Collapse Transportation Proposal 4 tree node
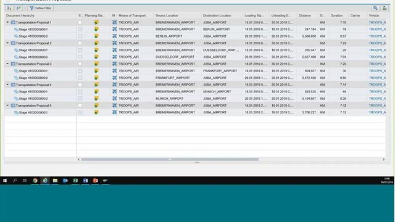Image resolution: width=395 pixels, height=222 pixels. point(7,84)
